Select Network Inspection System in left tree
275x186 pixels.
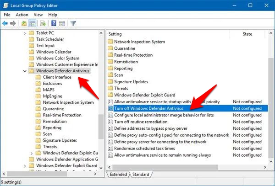(68, 102)
